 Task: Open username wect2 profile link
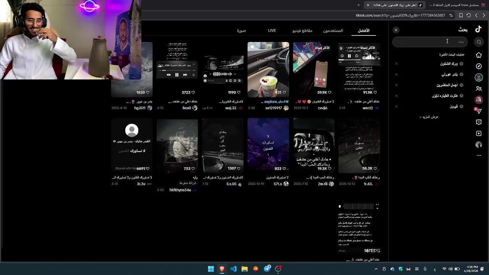(x=368, y=108)
